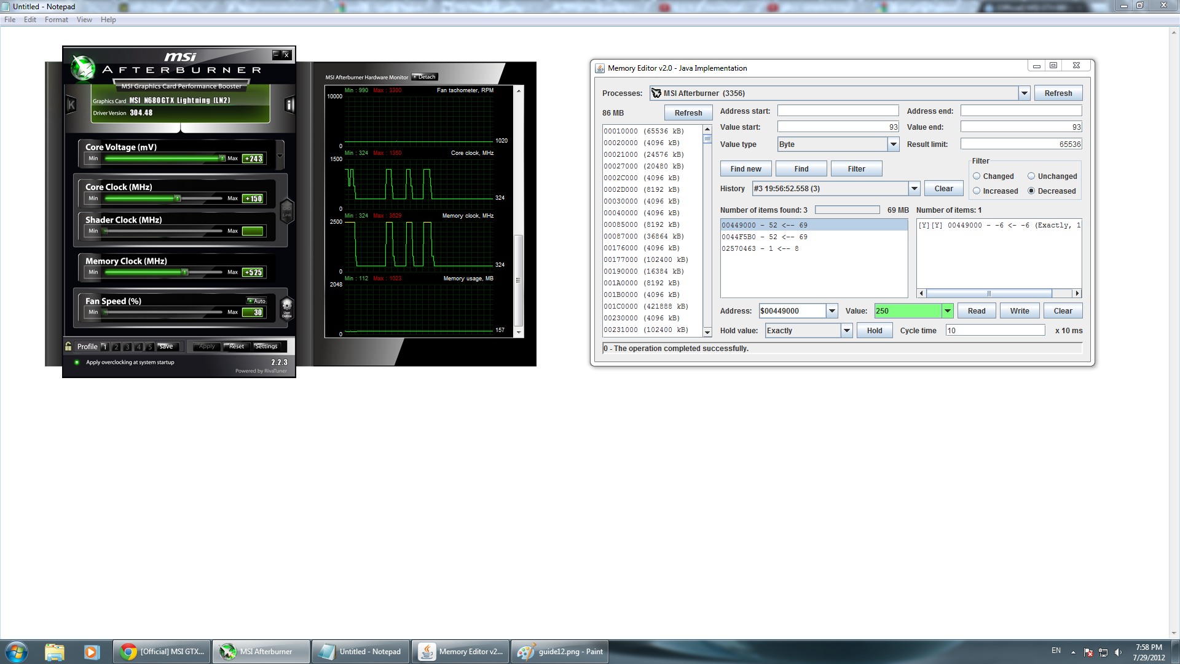Click the Filter button in Memory Editor
The width and height of the screenshot is (1180, 664).
point(856,169)
